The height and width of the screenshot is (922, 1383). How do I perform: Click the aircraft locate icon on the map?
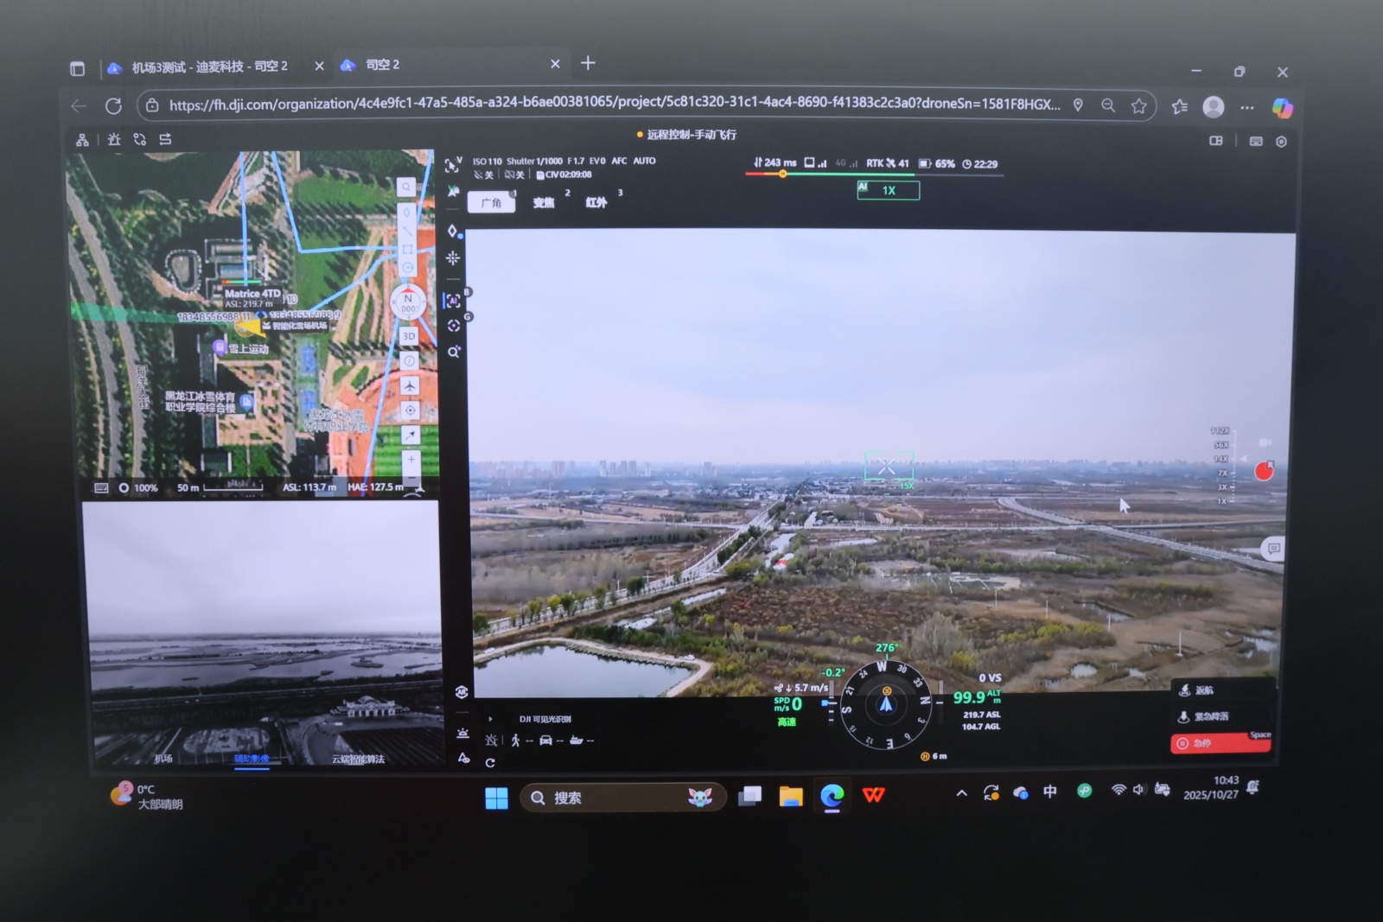coord(410,385)
